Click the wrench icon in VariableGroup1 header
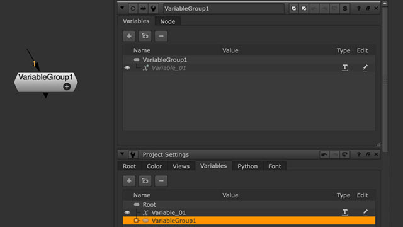The width and height of the screenshot is (403, 227). point(154,8)
